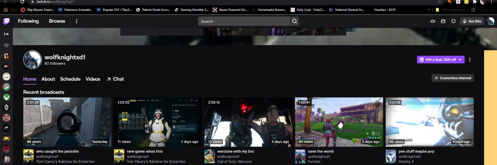Play the 1:03:20 operator screen broadcast thumbnail
Image resolution: width=497 pixels, height=165 pixels.
click(x=158, y=122)
